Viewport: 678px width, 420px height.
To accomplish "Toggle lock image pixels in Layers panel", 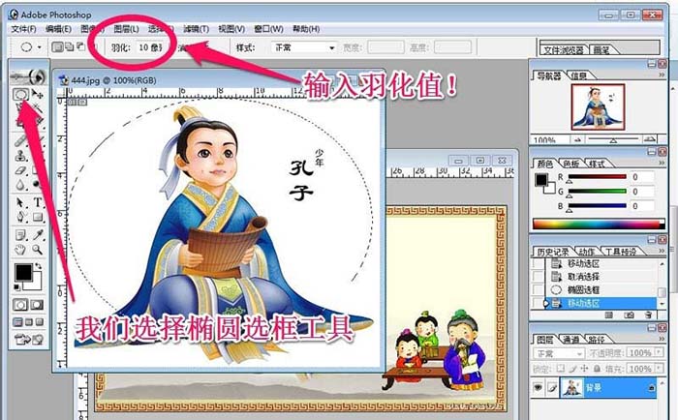I will click(572, 369).
